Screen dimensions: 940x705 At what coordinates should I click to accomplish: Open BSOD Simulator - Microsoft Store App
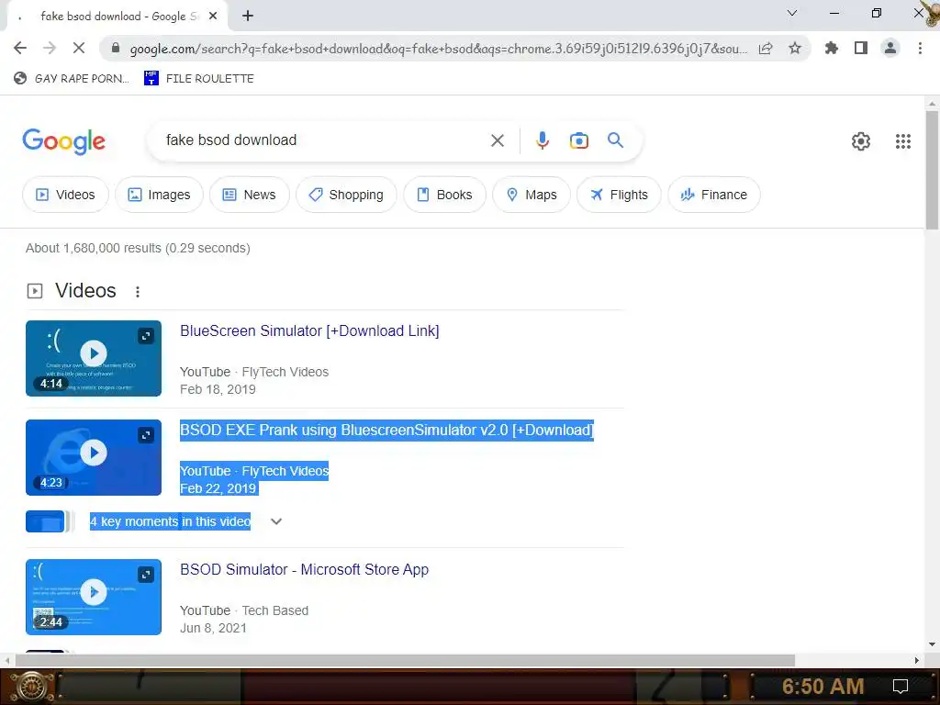tap(304, 569)
